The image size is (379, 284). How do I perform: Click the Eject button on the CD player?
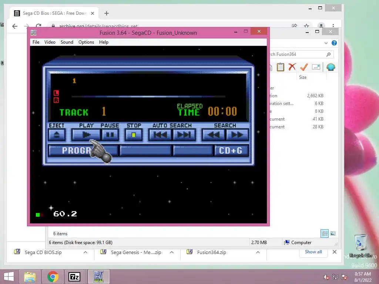[57, 135]
